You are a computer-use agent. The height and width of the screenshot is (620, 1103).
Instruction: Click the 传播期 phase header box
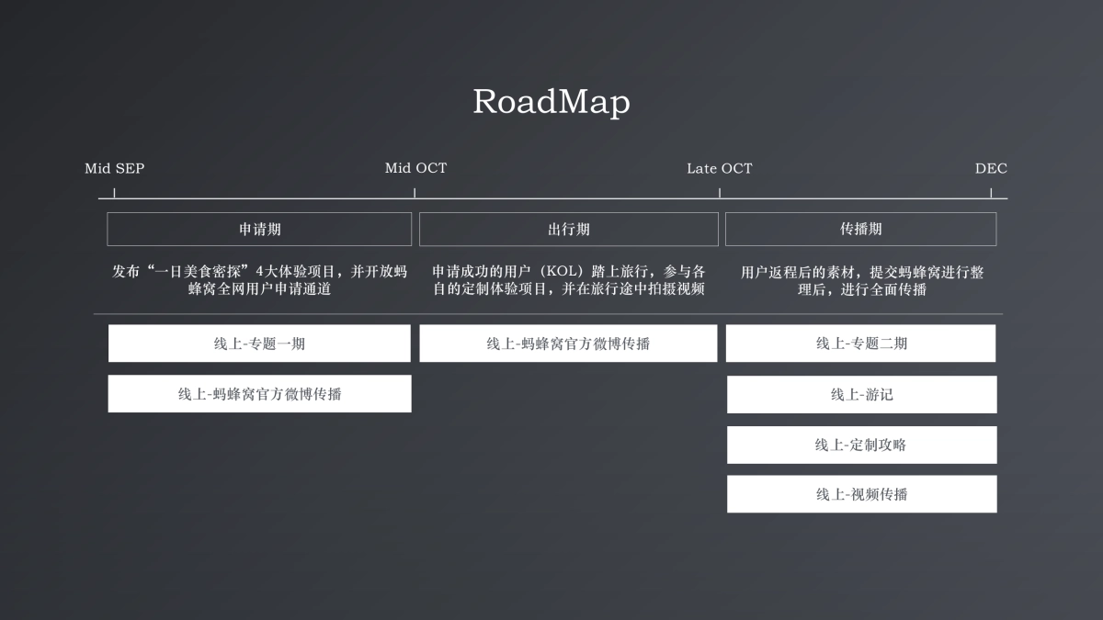[x=861, y=229]
